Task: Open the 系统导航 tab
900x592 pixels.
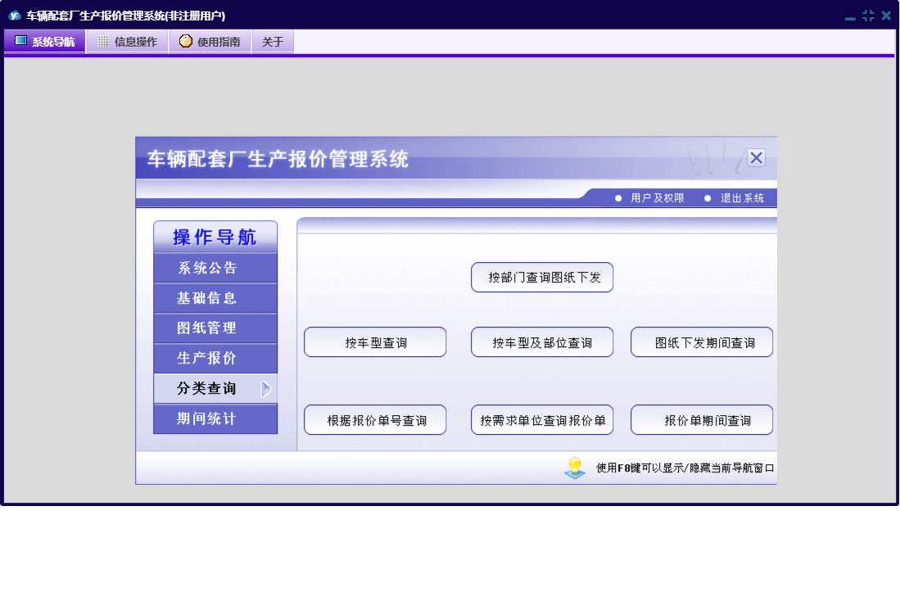Action: [x=45, y=41]
